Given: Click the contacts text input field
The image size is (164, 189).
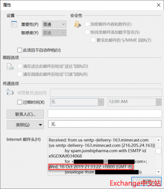Looking at the screenshot, I should click(105, 113).
